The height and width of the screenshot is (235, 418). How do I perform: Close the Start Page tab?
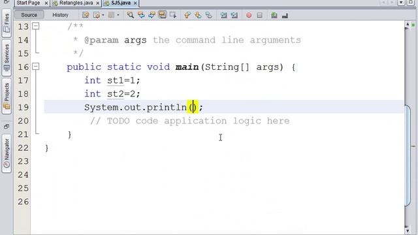pos(46,3)
